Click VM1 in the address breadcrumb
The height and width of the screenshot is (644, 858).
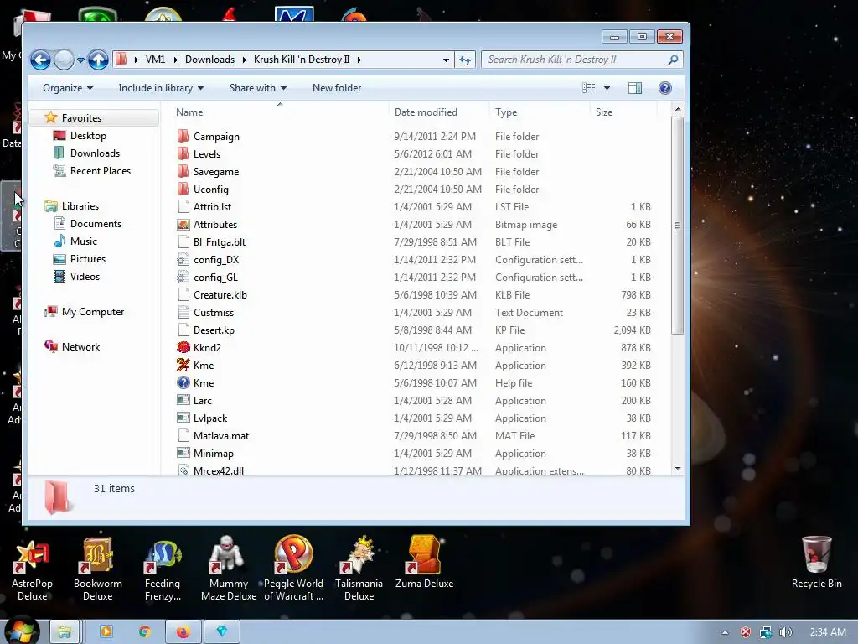point(155,60)
